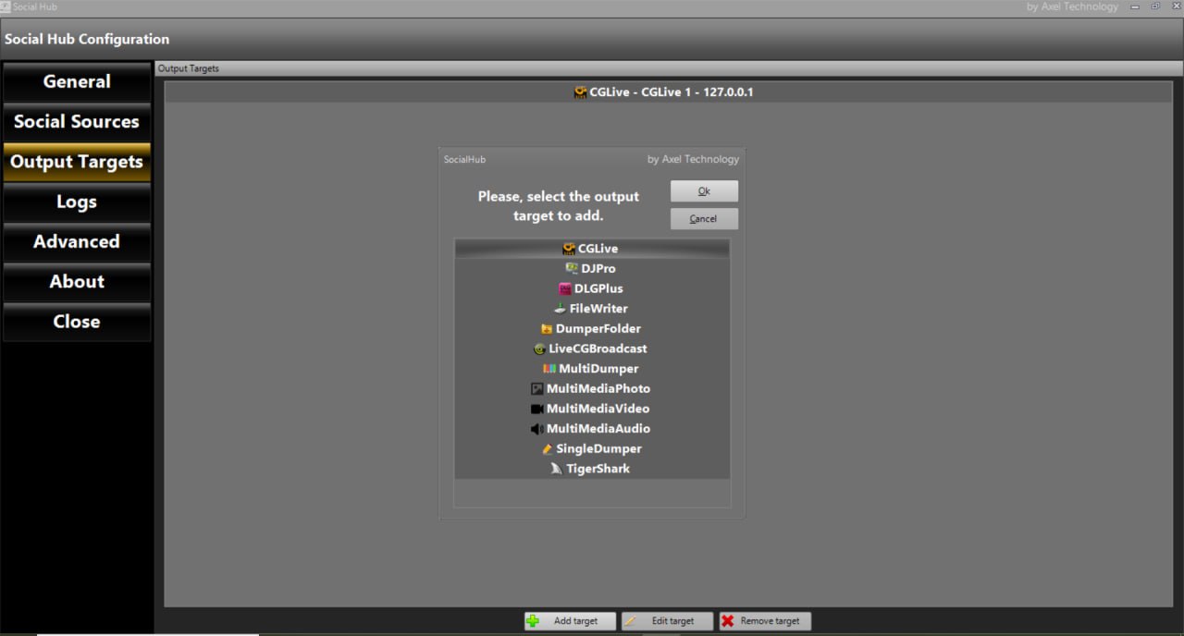The width and height of the screenshot is (1184, 636).
Task: Open the Logs section
Action: [x=77, y=202]
